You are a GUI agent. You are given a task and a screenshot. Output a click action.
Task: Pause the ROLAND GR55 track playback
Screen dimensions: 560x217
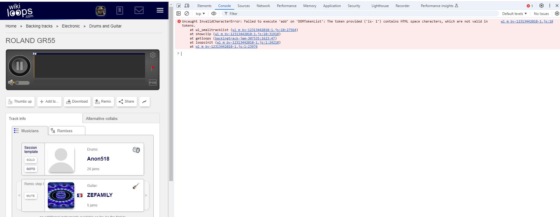[x=20, y=66]
